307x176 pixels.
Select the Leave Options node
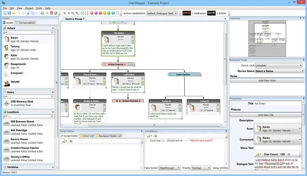pos(184,75)
